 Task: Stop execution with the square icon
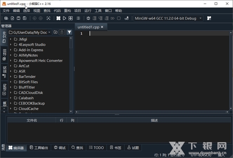[119, 18]
